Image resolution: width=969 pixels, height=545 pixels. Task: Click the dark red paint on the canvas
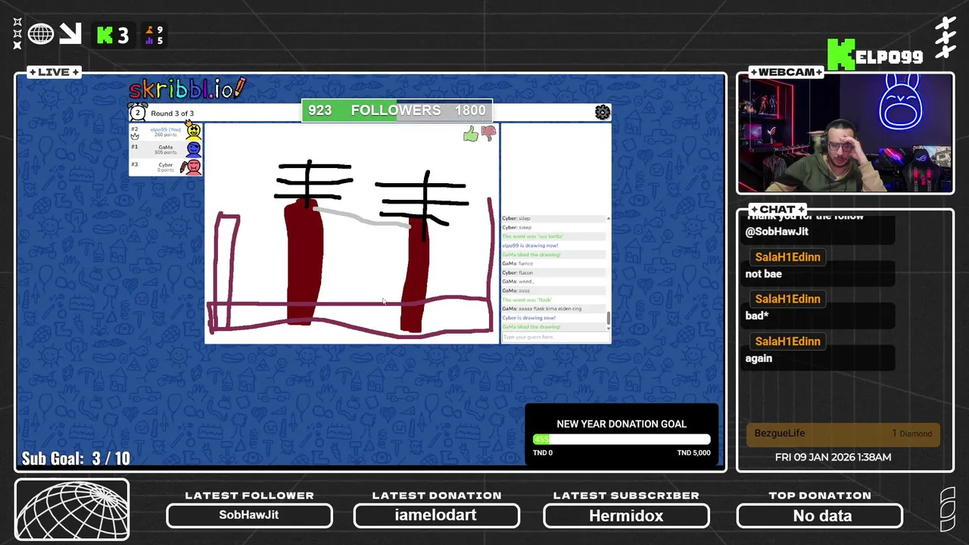point(304,261)
